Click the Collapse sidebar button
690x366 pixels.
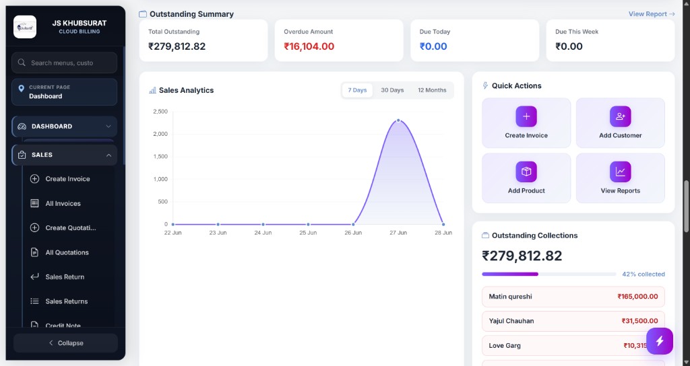click(65, 343)
